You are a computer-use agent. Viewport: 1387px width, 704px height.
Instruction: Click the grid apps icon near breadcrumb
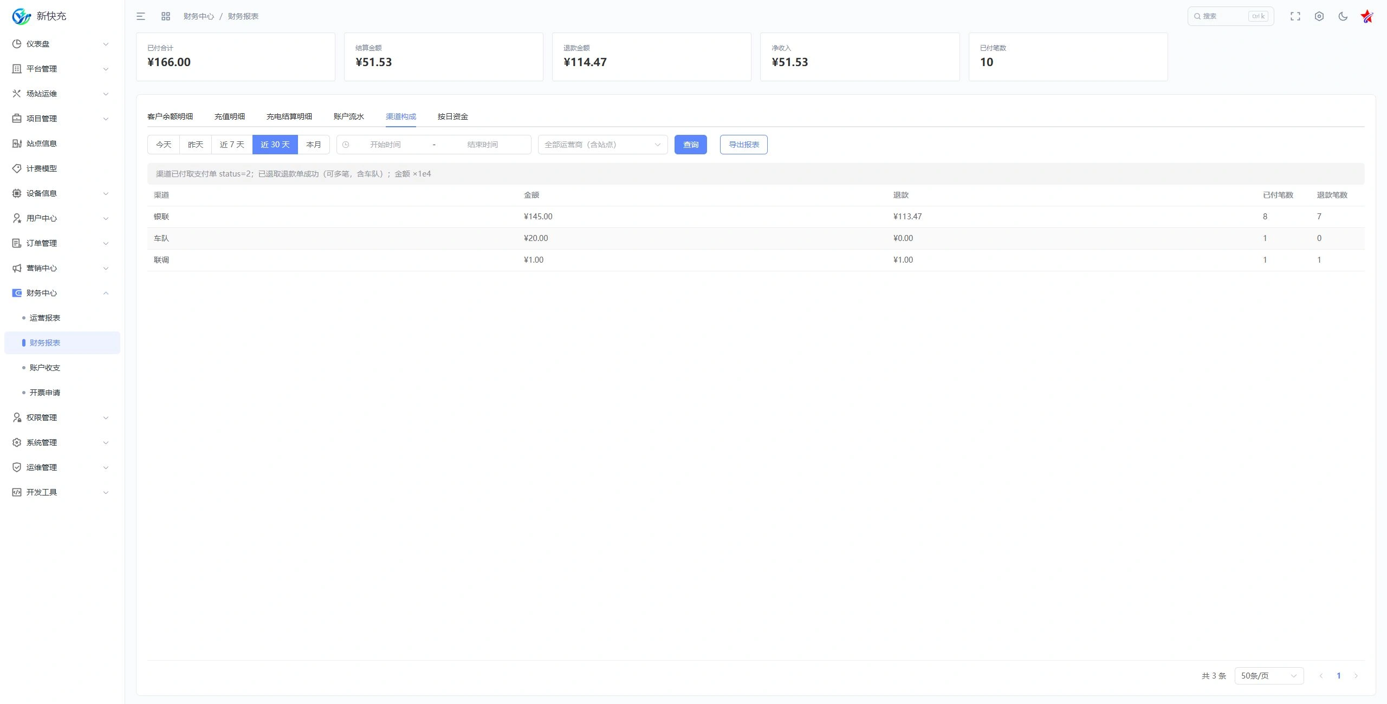[166, 16]
